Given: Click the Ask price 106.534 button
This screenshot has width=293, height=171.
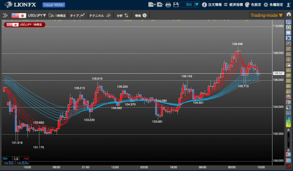Looking at the screenshot, I should pos(22,163).
